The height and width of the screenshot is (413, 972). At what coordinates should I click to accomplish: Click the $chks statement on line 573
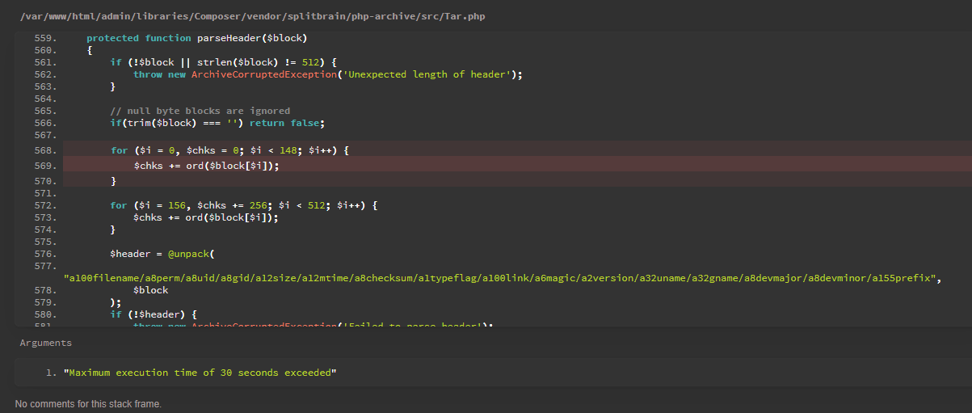(x=206, y=217)
